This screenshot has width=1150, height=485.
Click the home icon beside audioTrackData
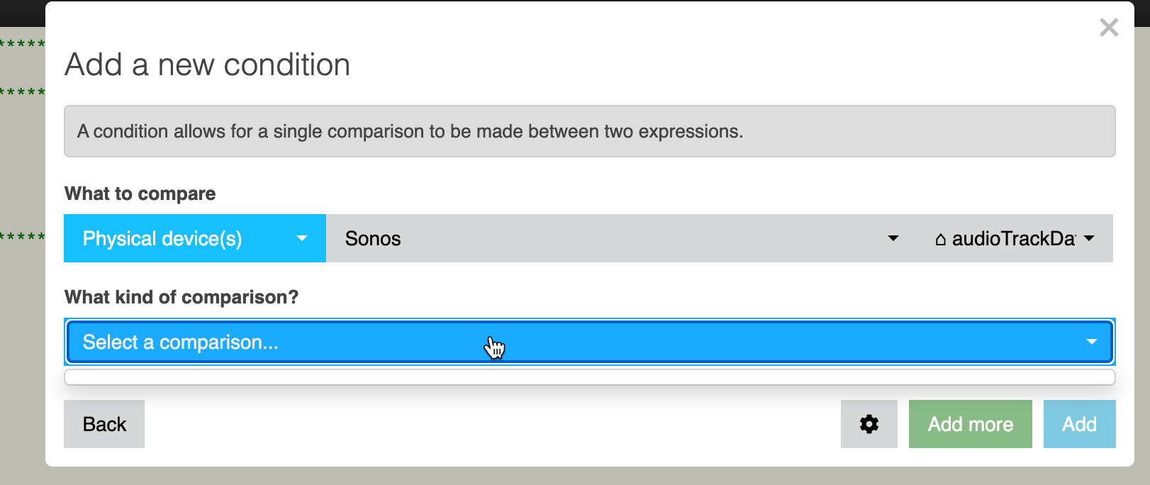(x=941, y=240)
